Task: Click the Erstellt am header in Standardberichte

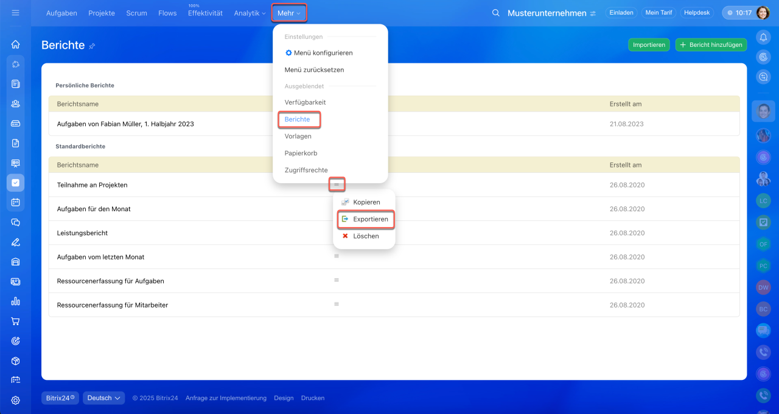Action: (x=626, y=165)
